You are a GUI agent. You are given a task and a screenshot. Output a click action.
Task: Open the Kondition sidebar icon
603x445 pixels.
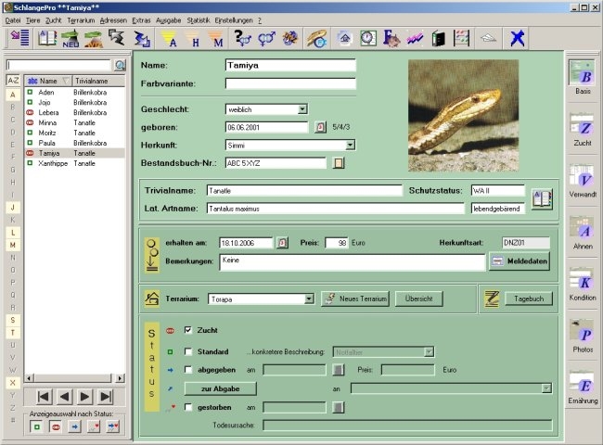point(583,281)
